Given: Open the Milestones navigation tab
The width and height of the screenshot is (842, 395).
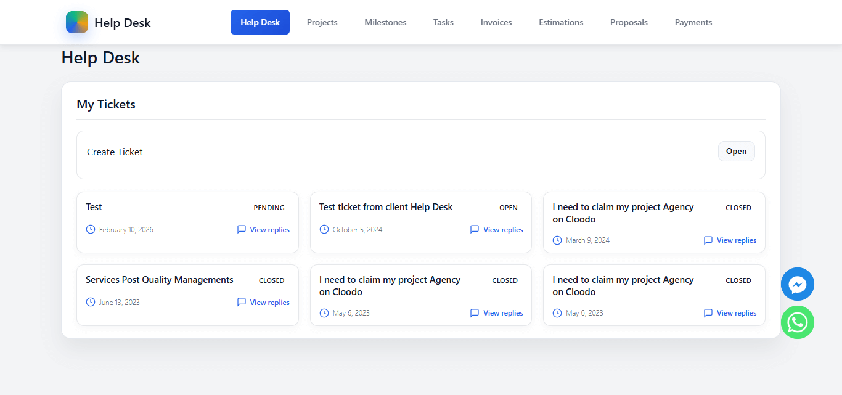Looking at the screenshot, I should point(385,22).
